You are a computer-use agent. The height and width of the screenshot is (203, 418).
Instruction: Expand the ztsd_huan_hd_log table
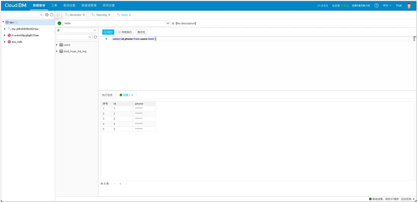pyautogui.click(x=57, y=51)
